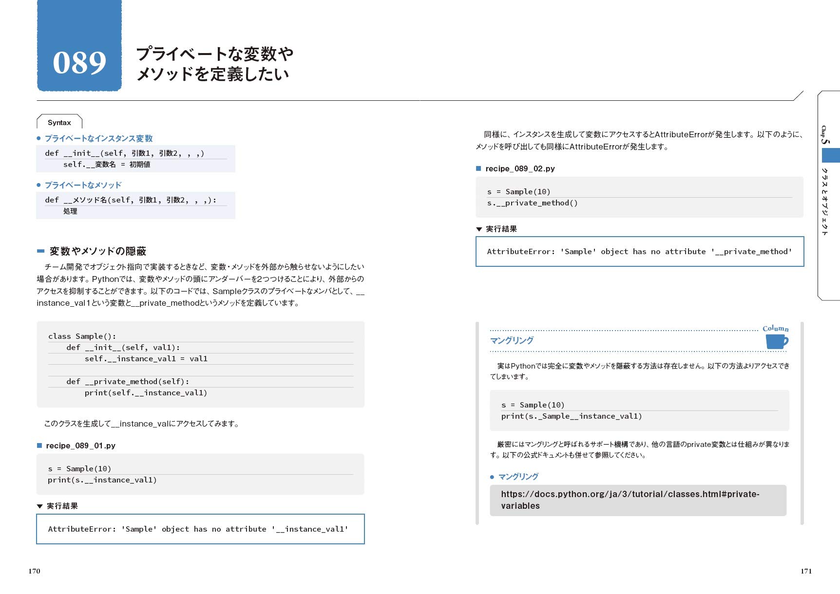Click the AttributeError output for '__instance_val1'
Screen dimensions: 840x594
(198, 529)
